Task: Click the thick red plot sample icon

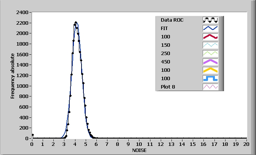Action: tap(210, 36)
